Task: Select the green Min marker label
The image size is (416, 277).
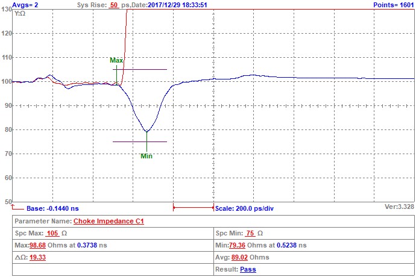Action: (x=146, y=156)
